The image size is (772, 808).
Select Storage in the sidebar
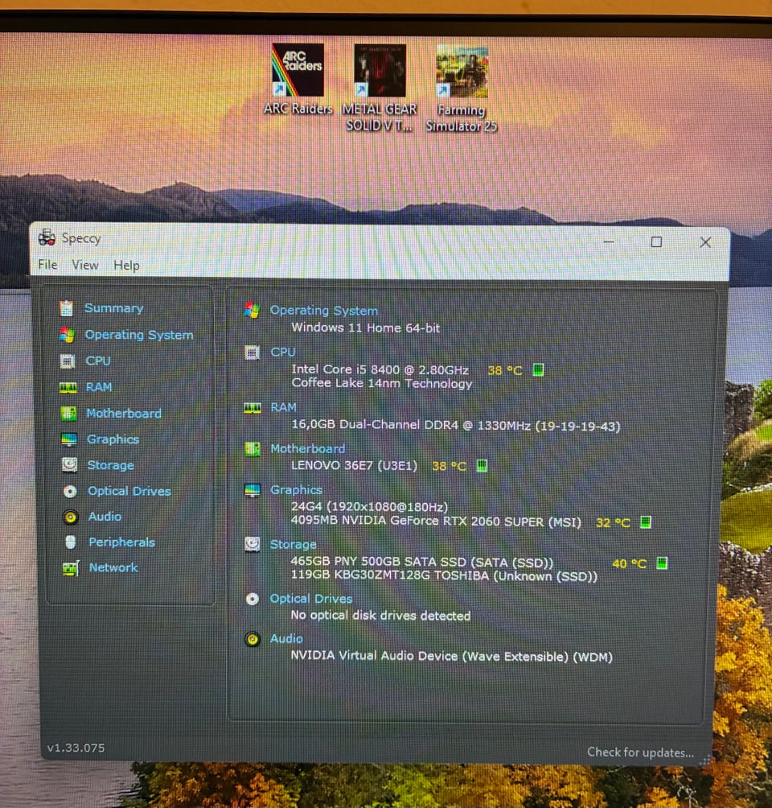(110, 465)
